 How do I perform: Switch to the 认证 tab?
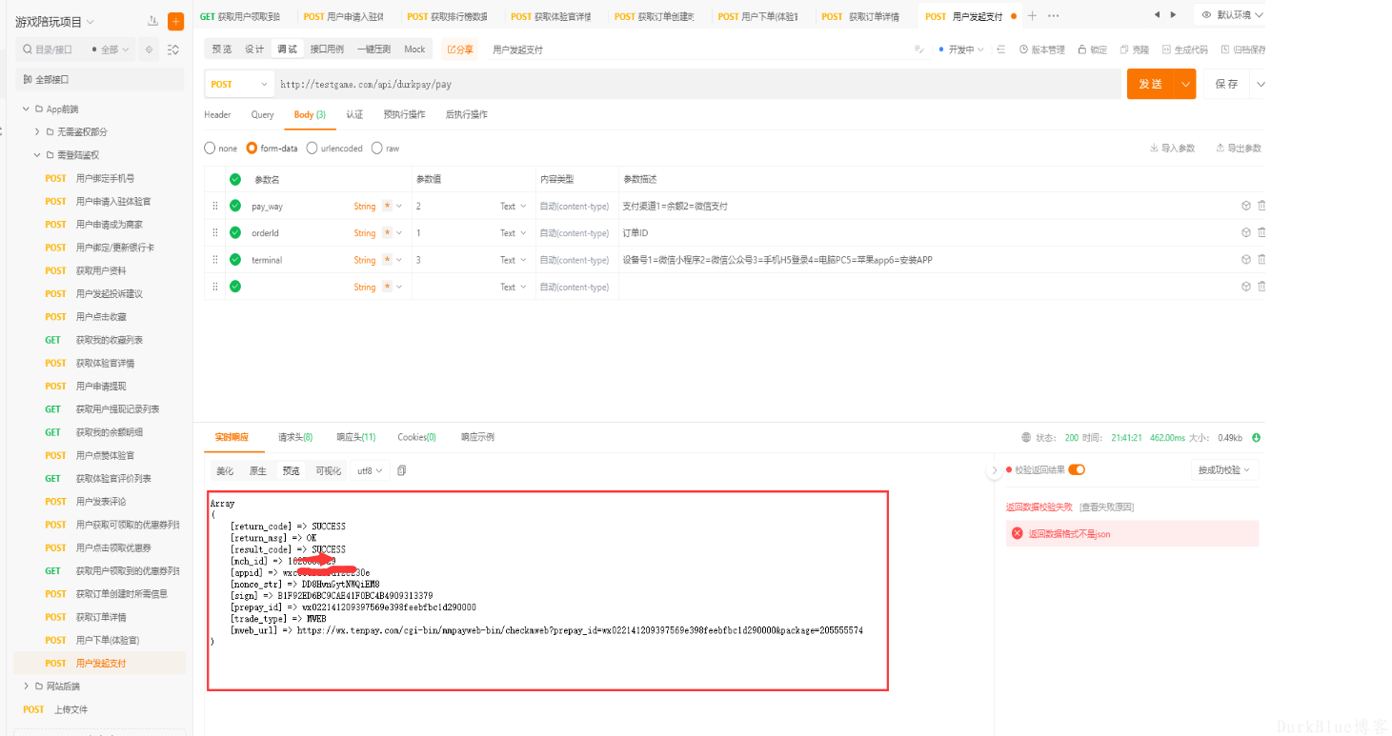coord(354,114)
